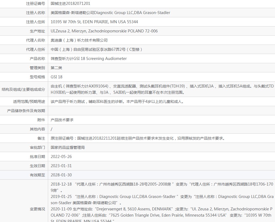Click the 代理人住所 label

click(x=35, y=49)
